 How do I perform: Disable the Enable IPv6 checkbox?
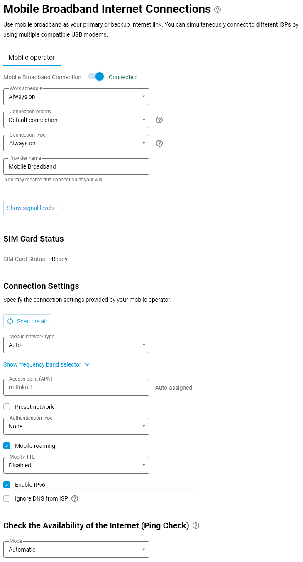coord(7,485)
